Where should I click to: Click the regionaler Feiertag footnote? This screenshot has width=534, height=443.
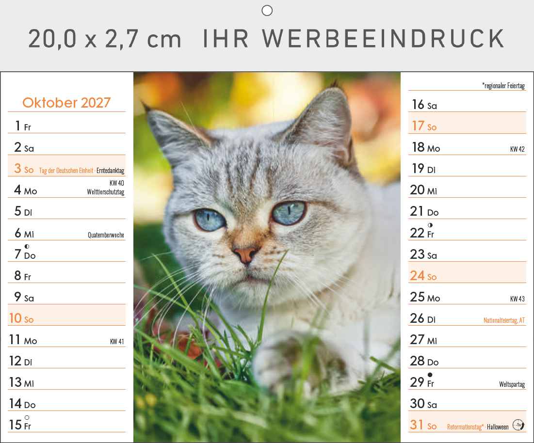click(503, 85)
